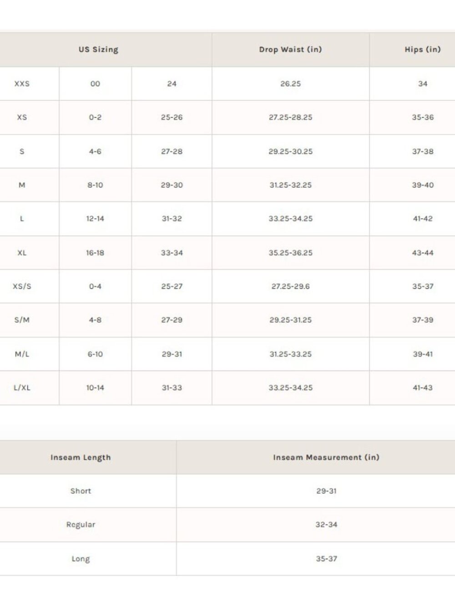Screen dimensions: 455x606
Task: Click the Hips (in) column header
Action: point(422,50)
